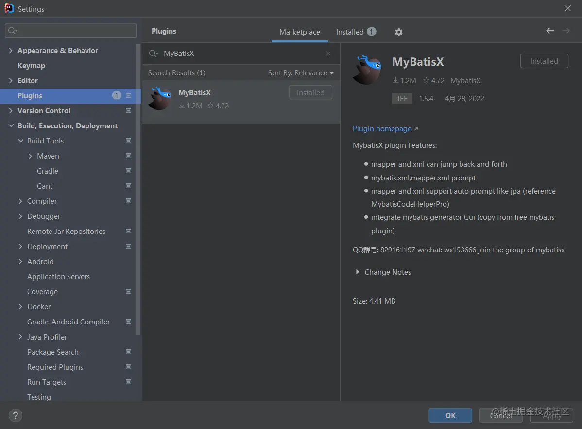This screenshot has width=582, height=429.
Task: Click the project-level icon beside Coverage
Action: pos(128,291)
